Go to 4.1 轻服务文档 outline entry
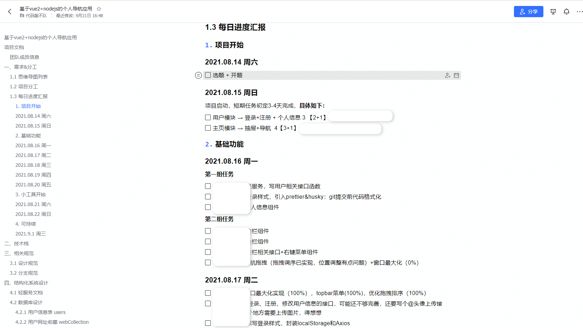 tap(26, 293)
